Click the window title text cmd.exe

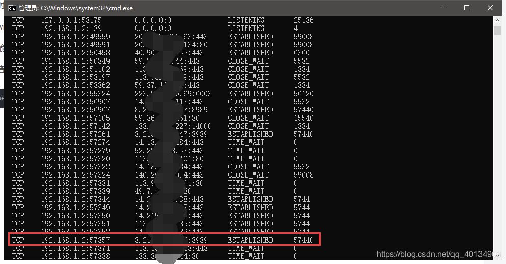[x=76, y=8]
